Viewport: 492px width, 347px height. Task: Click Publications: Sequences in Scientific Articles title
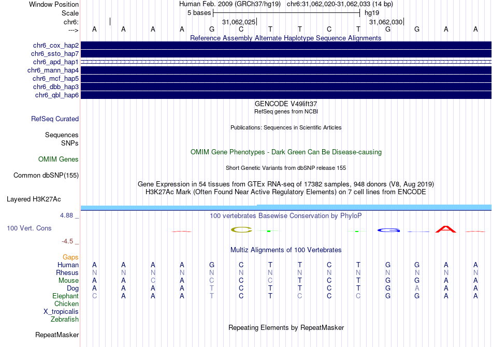pyautogui.click(x=286, y=127)
